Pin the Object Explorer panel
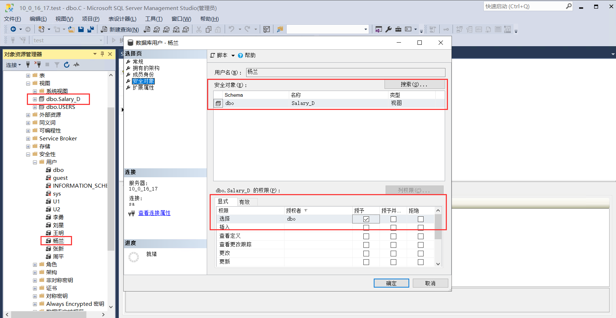This screenshot has width=616, height=318. pyautogui.click(x=102, y=54)
